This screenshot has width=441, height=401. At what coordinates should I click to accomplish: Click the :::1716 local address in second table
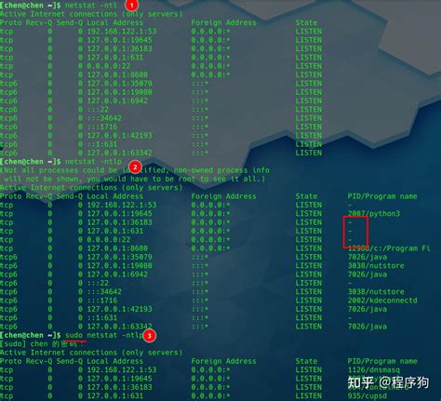tap(102, 301)
